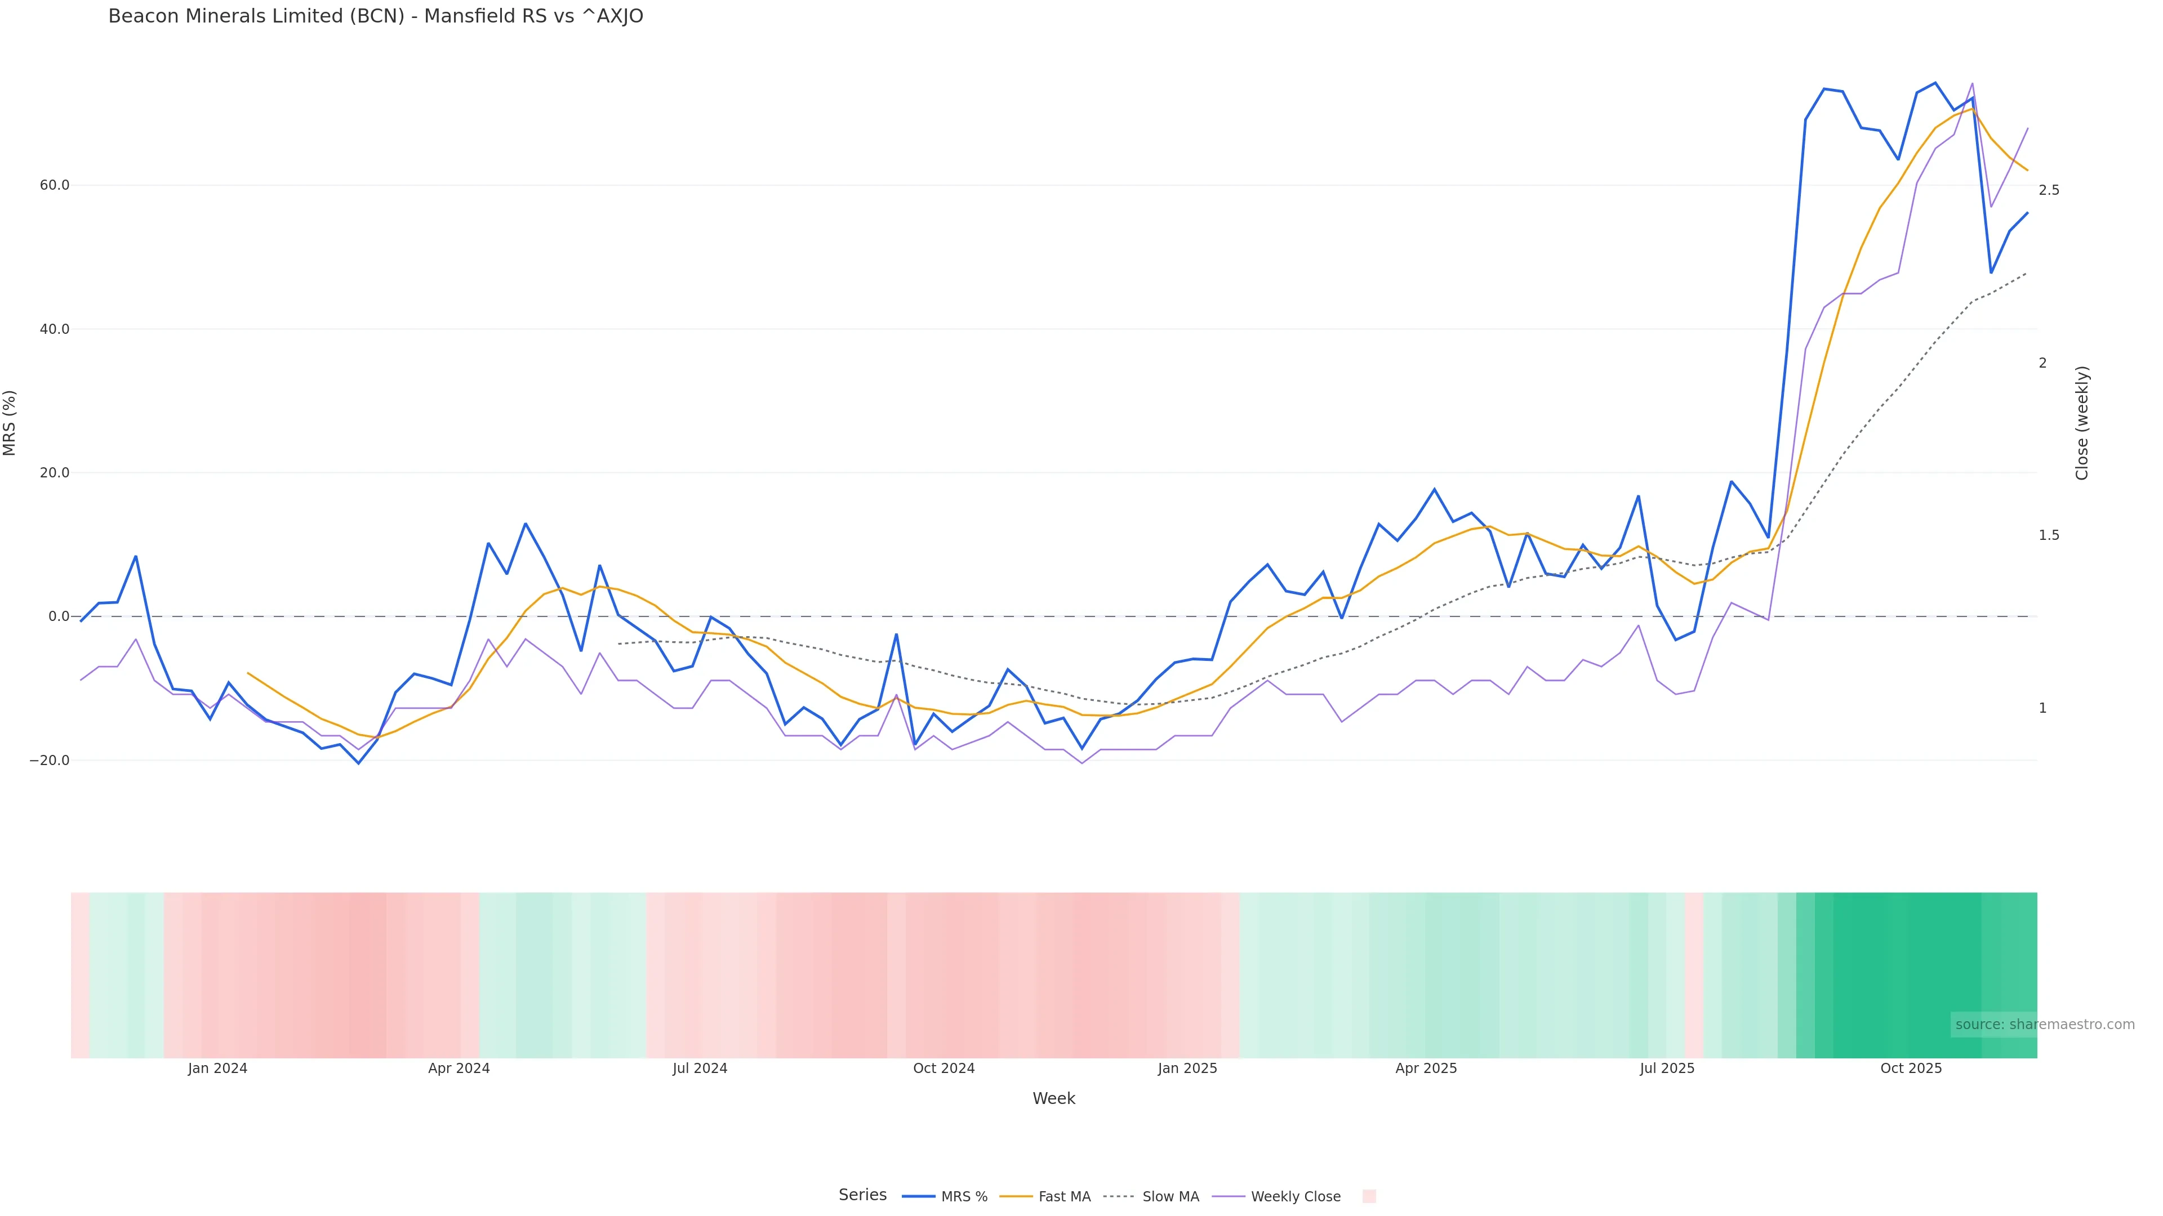Click the Oct 2024 week label
The height and width of the screenshot is (1216, 2163).
[x=944, y=1069]
